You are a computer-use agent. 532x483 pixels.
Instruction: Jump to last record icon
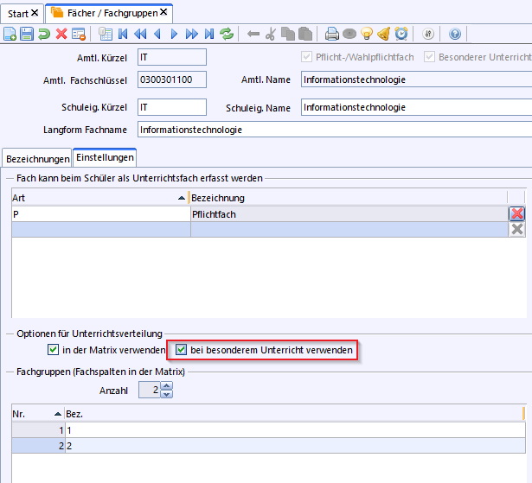[209, 34]
